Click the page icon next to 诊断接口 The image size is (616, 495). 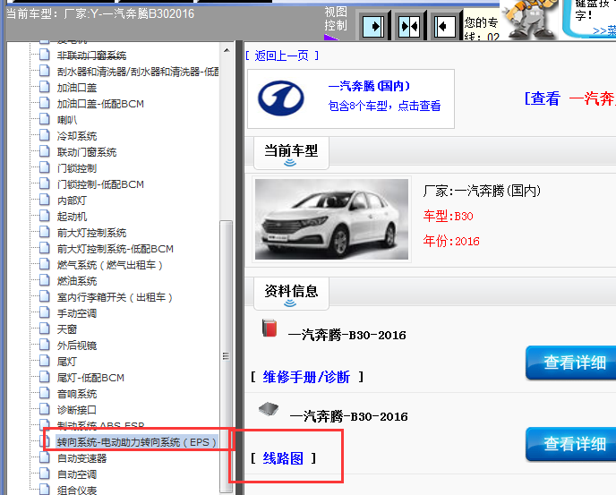45,409
